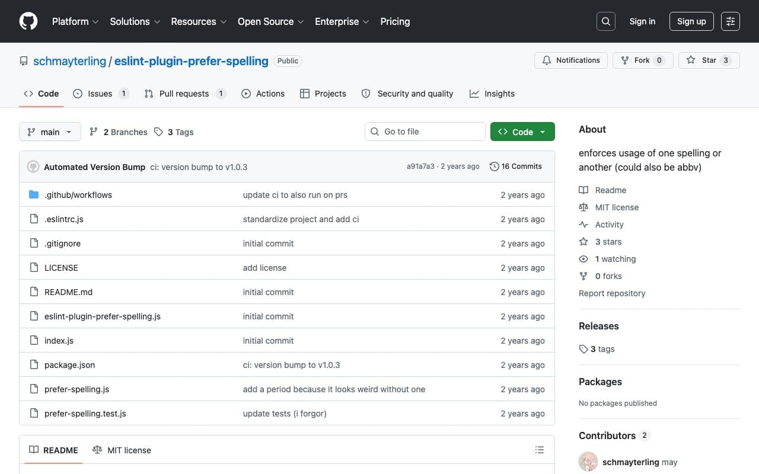Open the GitHub homepage logo
The width and height of the screenshot is (759, 474).
click(28, 21)
